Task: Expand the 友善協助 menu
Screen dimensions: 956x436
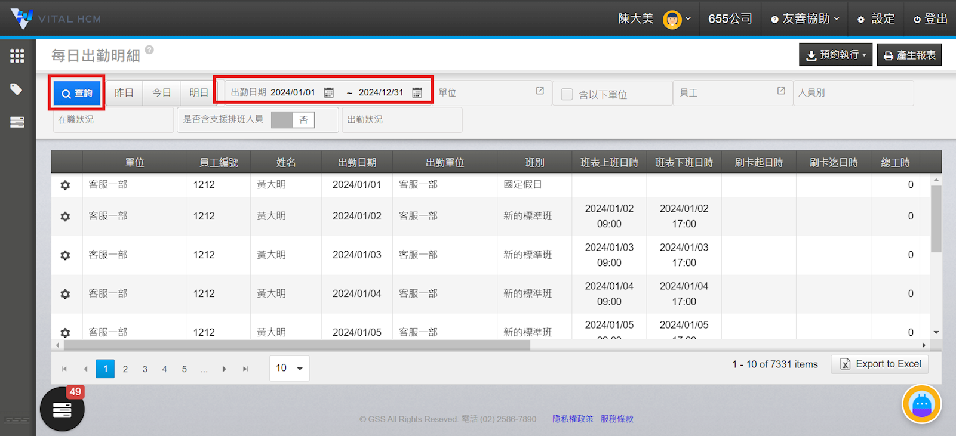Action: 805,19
